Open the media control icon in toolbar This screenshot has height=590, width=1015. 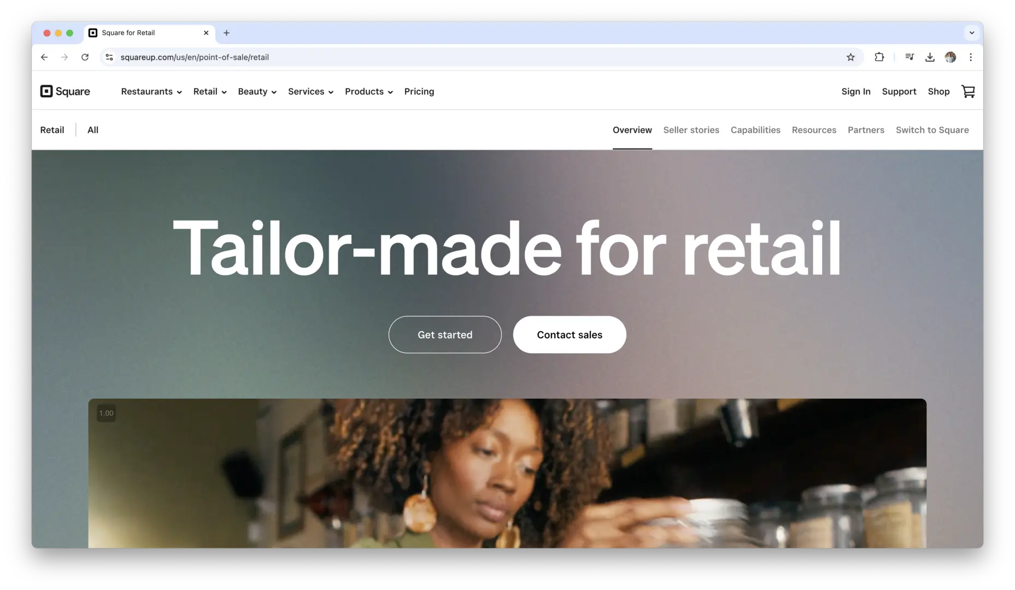point(910,57)
